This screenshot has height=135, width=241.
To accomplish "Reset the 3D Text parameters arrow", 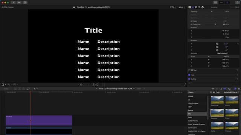I will tap(237, 70).
